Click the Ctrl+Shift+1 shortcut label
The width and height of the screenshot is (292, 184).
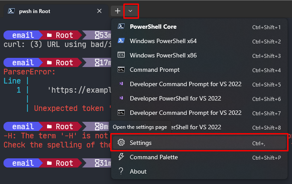coord(266,27)
